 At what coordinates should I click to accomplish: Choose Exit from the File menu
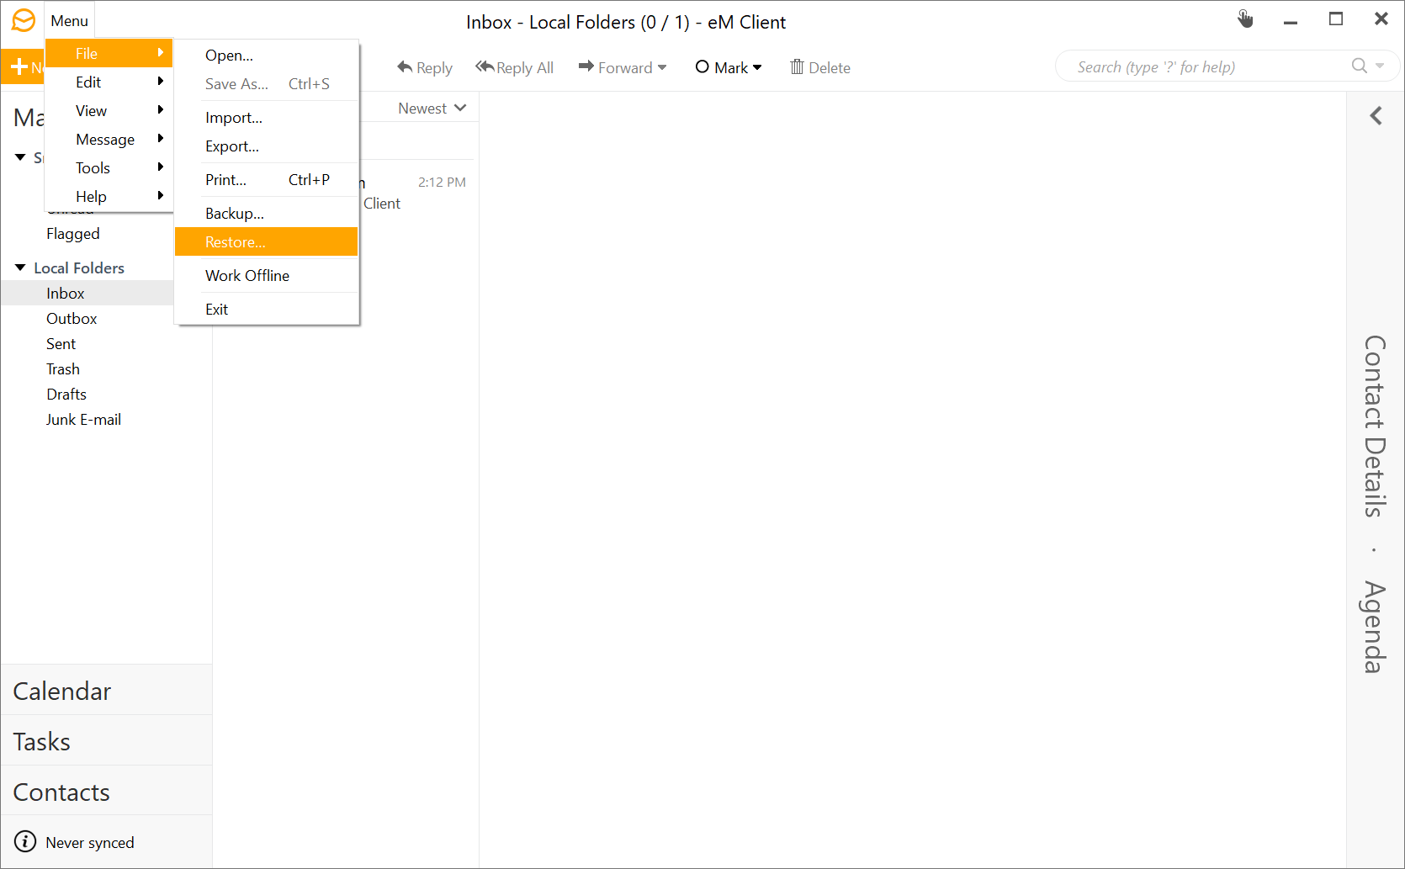coord(266,309)
